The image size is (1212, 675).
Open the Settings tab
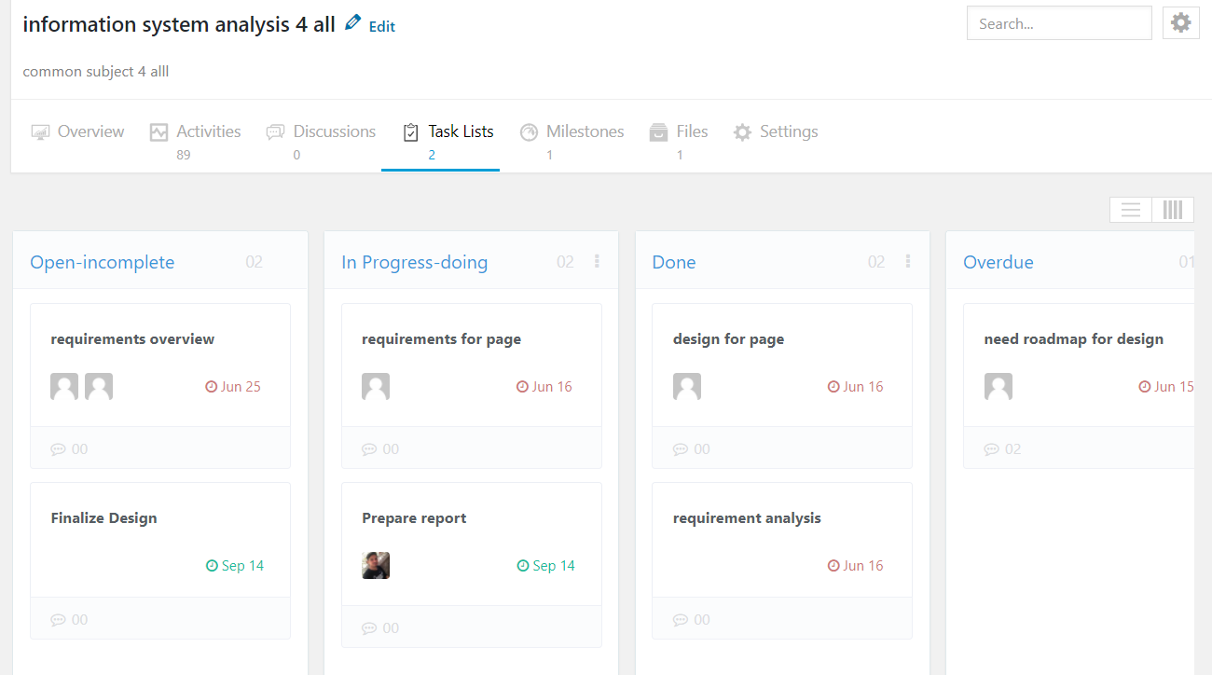coord(776,132)
